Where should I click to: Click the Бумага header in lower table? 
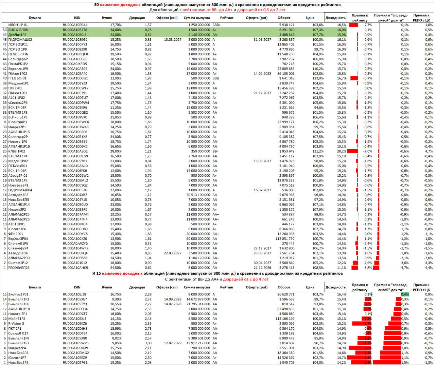point(35,287)
